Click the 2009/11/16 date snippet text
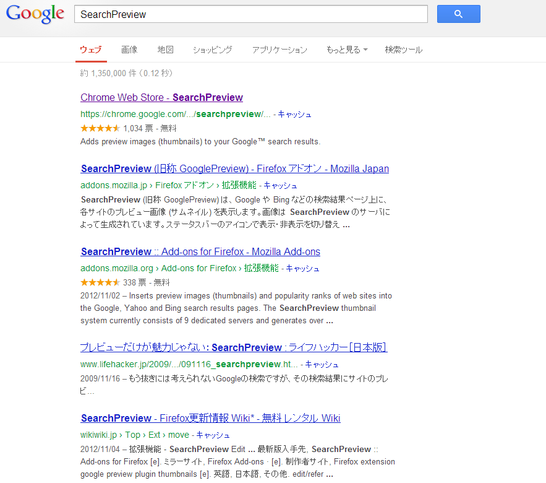The width and height of the screenshot is (546, 483). pyautogui.click(x=100, y=379)
